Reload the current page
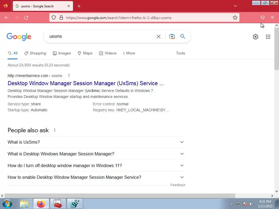This screenshot has height=209, width=279. pos(26,18)
